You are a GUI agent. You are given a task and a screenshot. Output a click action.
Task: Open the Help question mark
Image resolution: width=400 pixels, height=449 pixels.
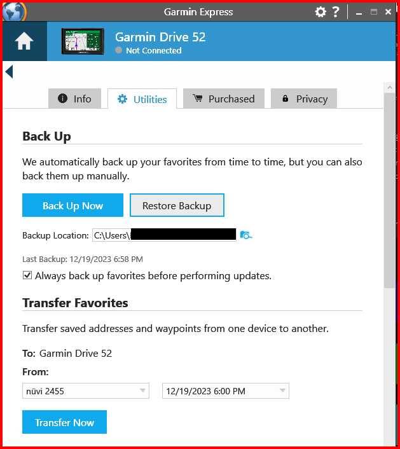[336, 11]
